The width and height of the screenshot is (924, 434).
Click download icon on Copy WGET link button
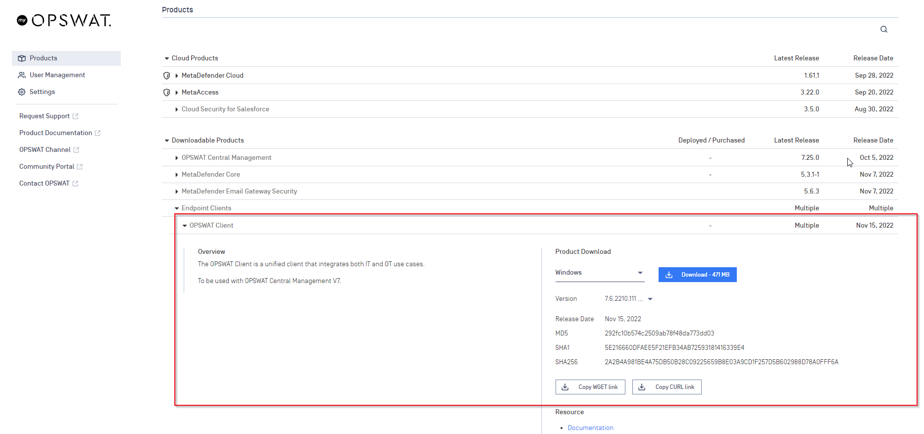[565, 387]
